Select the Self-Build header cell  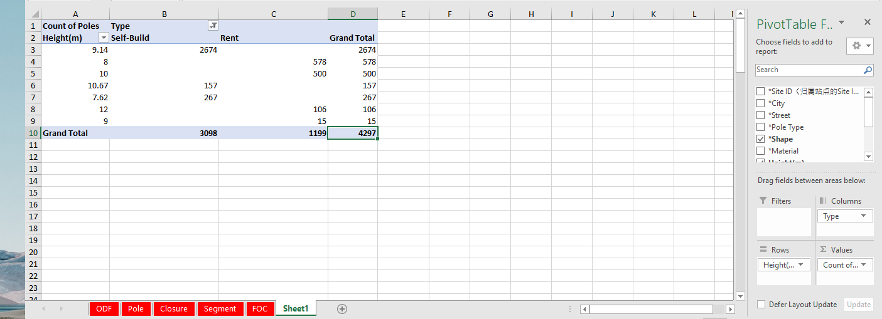[x=164, y=38]
